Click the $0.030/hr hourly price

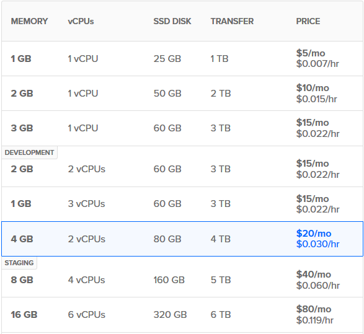click(318, 244)
